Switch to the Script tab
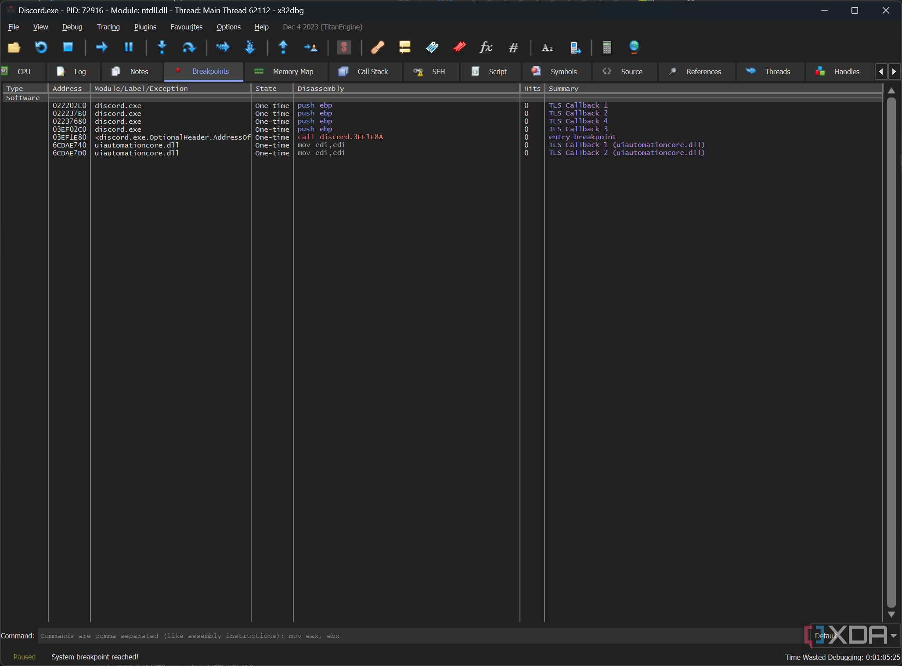902x666 pixels. 491,72
